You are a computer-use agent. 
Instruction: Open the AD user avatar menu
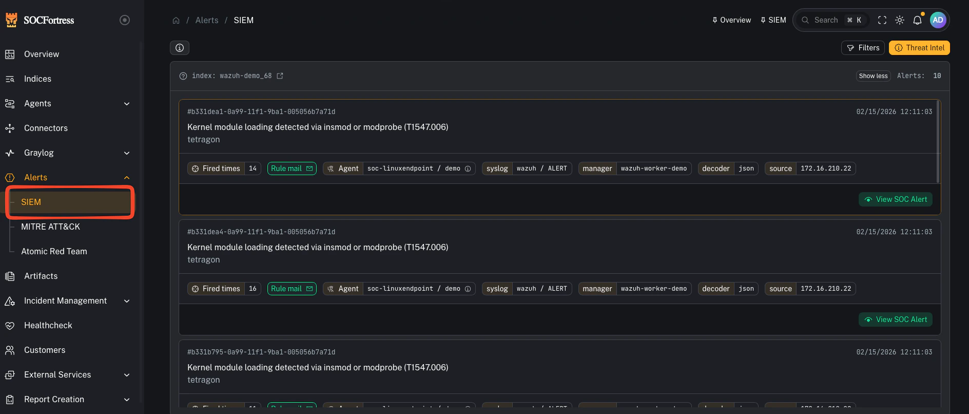(938, 20)
